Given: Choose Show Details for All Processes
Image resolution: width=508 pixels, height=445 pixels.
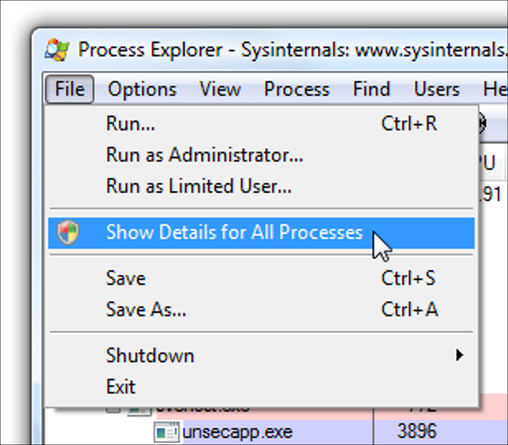Looking at the screenshot, I should 235,233.
